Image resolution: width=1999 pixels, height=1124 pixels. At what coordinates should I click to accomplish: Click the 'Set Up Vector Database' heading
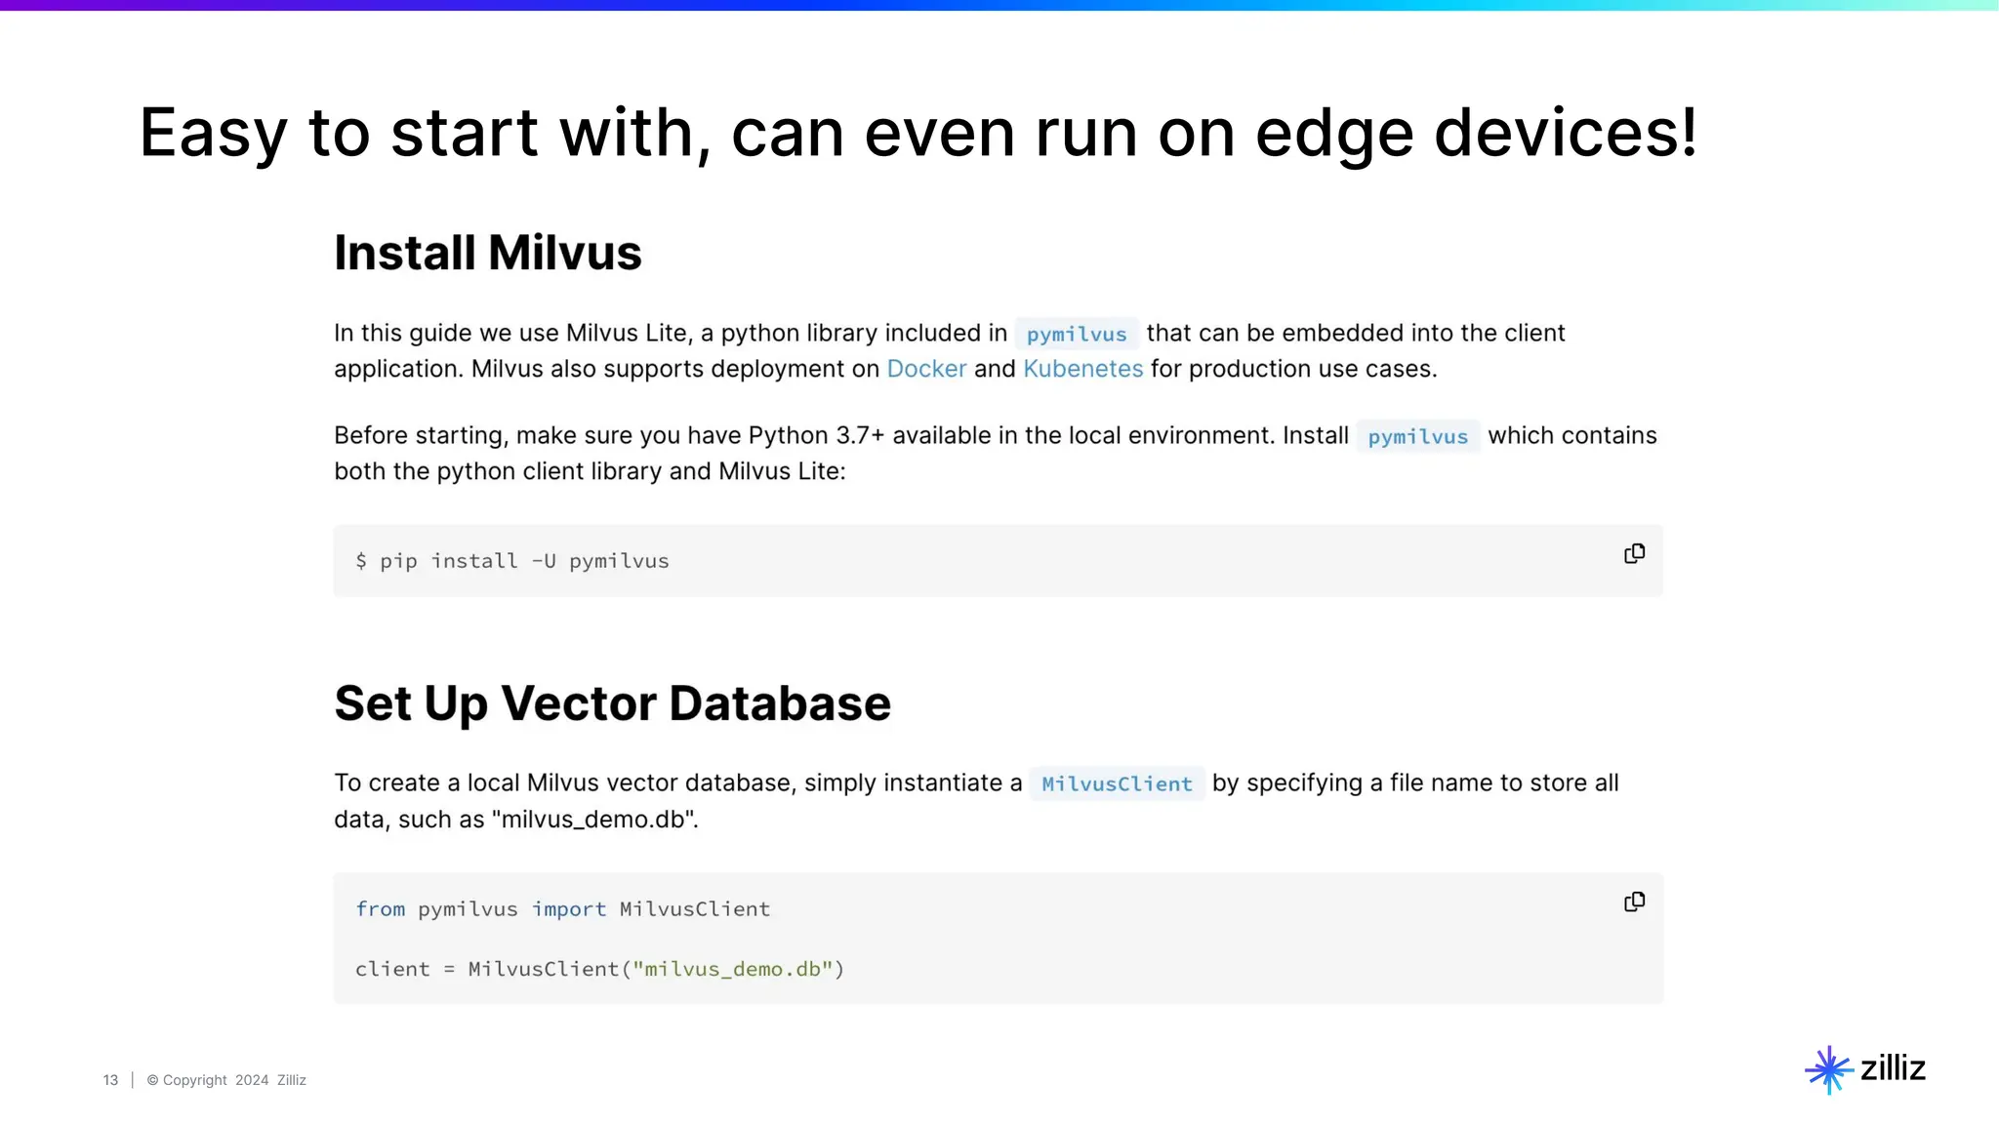[x=612, y=703]
